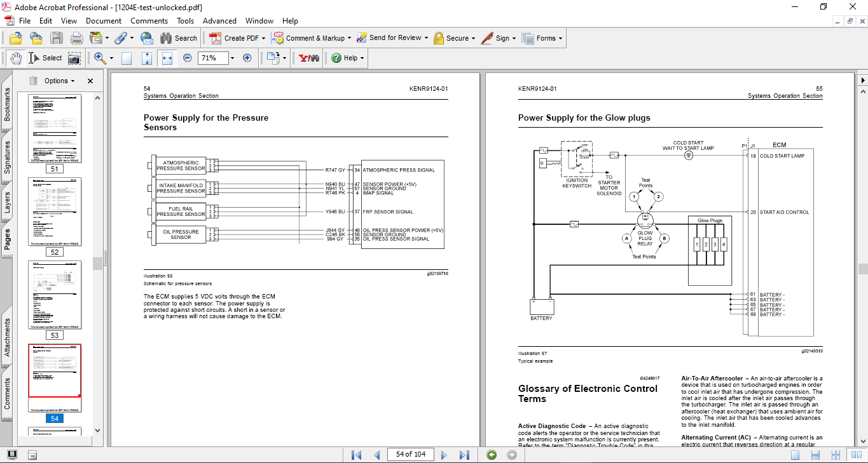Click the Select text tool button
The width and height of the screenshot is (868, 463).
(x=45, y=58)
